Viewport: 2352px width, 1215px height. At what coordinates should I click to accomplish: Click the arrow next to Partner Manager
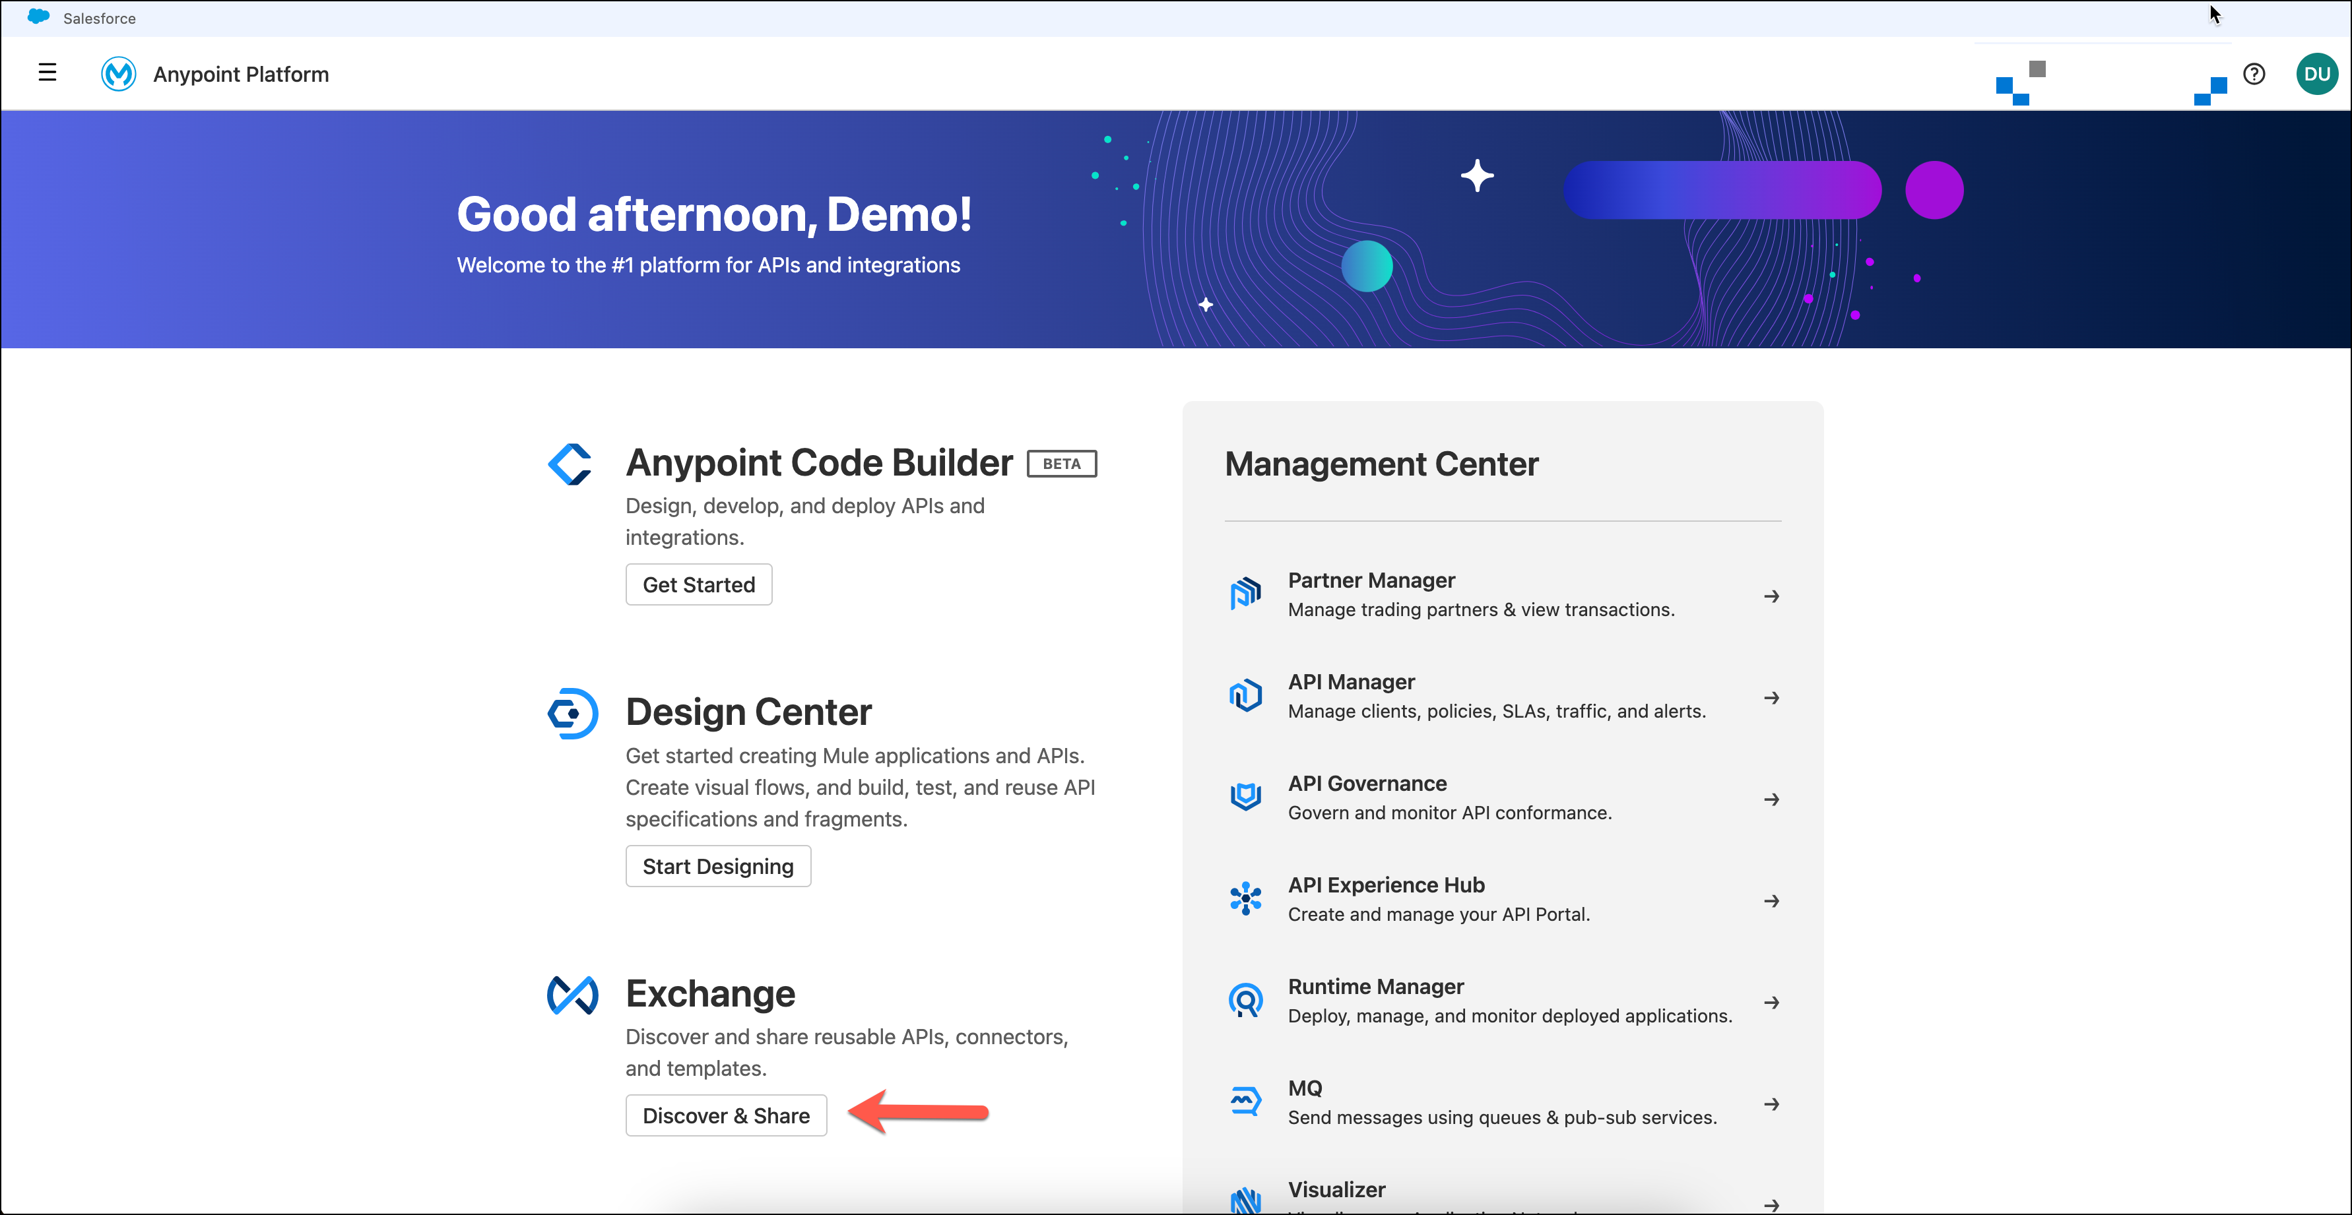(1771, 596)
